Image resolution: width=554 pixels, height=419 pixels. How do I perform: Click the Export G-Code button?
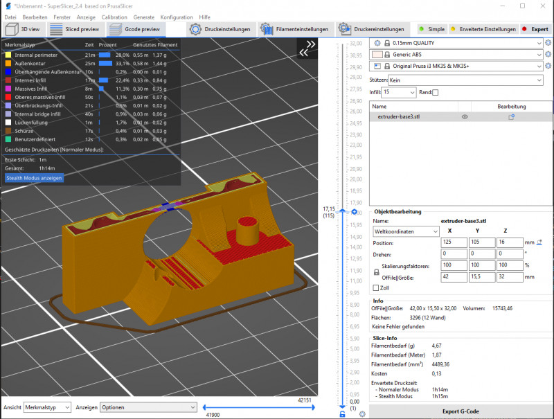[460, 411]
